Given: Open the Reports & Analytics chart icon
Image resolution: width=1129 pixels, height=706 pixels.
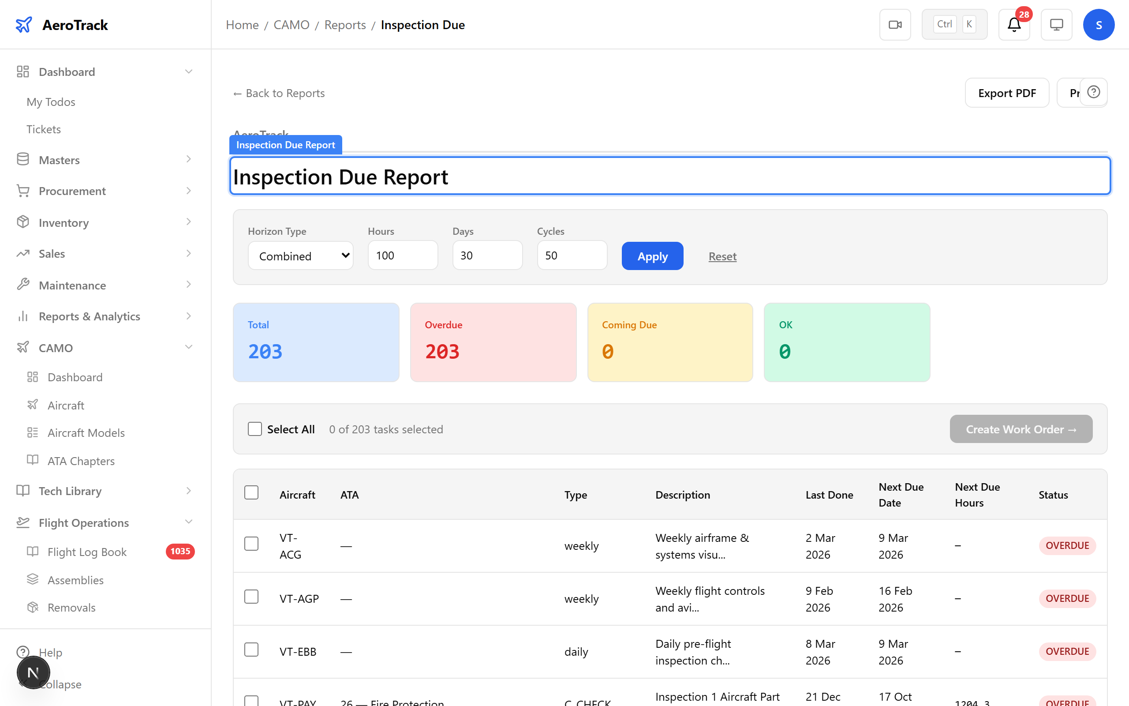Looking at the screenshot, I should [x=23, y=316].
